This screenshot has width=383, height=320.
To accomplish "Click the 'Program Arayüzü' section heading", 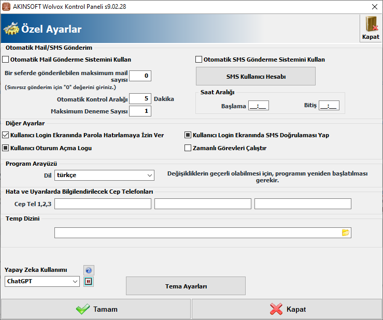I will (31, 164).
